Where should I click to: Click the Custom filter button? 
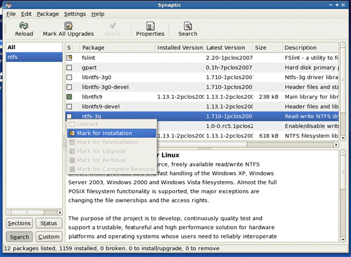(x=49, y=237)
